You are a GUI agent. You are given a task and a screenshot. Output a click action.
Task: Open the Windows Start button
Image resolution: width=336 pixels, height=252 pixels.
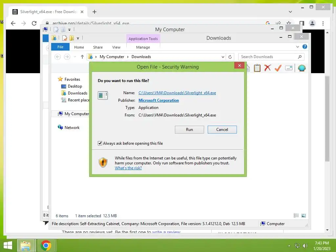8,245
